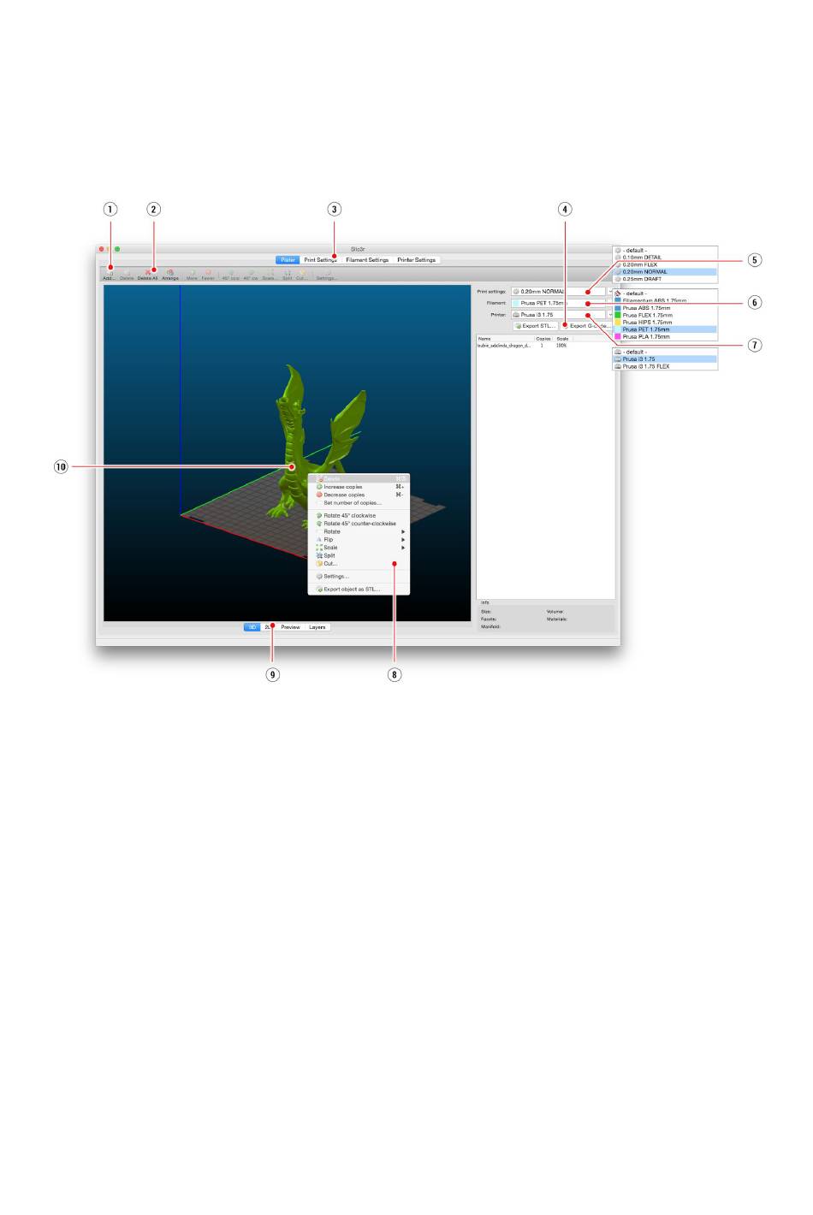Click the Split toolbar icon

click(x=287, y=275)
